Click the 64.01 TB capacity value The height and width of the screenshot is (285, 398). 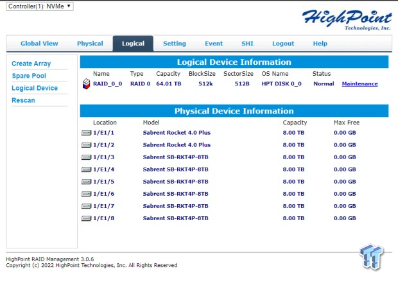pos(169,83)
